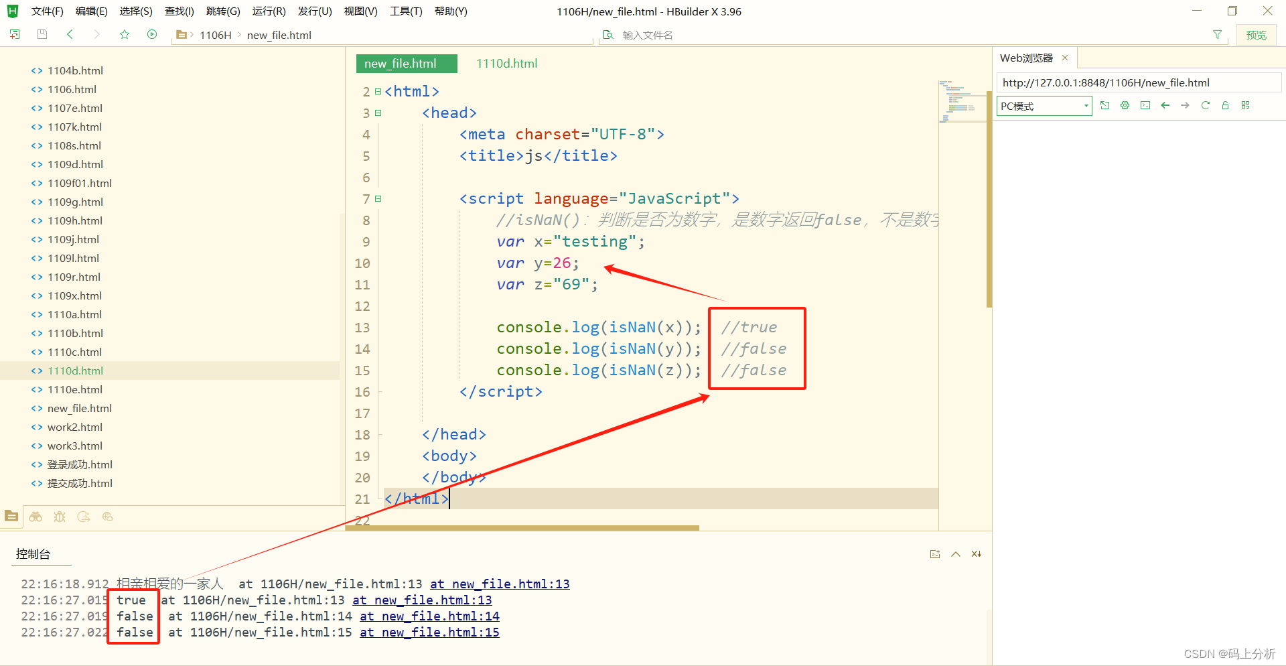Click the cloud globe icon in sidebar footer
The width and height of the screenshot is (1286, 666).
(x=108, y=517)
